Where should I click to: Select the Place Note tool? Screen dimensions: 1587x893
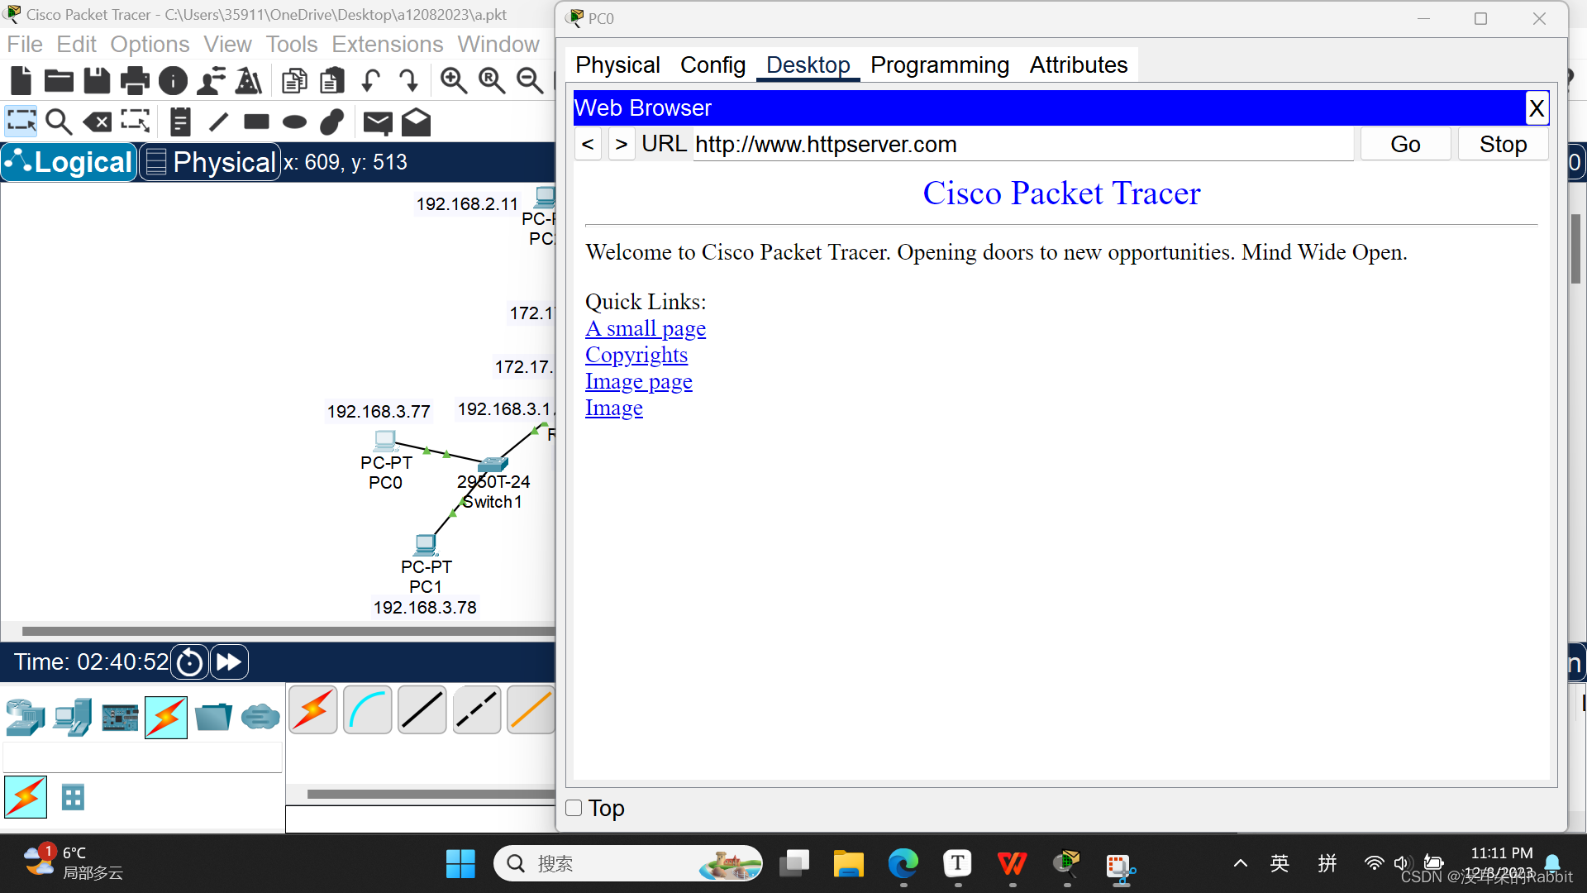click(180, 122)
